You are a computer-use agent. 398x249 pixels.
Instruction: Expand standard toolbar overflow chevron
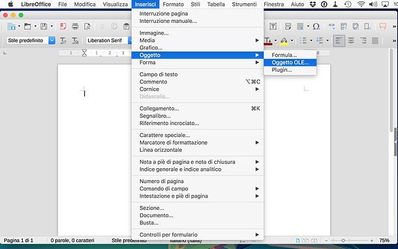click(x=394, y=26)
